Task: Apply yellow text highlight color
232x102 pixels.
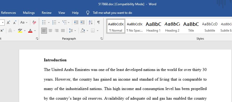Action: [20, 31]
